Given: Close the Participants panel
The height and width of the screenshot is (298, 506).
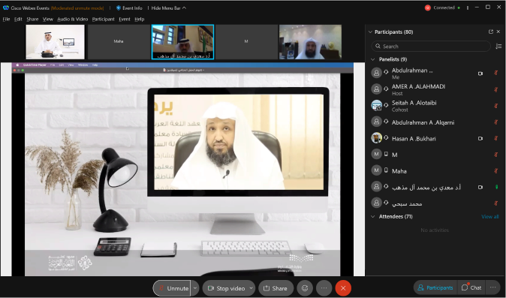Looking at the screenshot, I should [498, 32].
